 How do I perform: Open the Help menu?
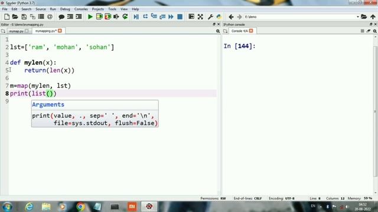[135, 9]
